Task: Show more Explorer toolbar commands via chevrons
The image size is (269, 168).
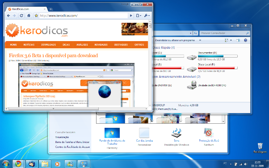Action: click(x=200, y=40)
